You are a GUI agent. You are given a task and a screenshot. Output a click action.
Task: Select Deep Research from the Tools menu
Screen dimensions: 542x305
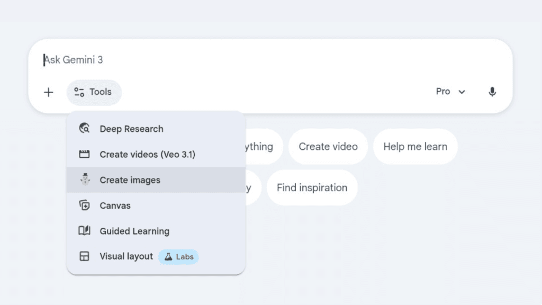tap(131, 129)
